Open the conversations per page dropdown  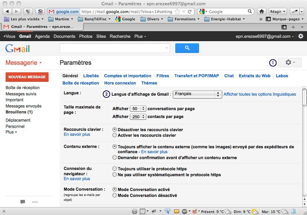coord(138,108)
